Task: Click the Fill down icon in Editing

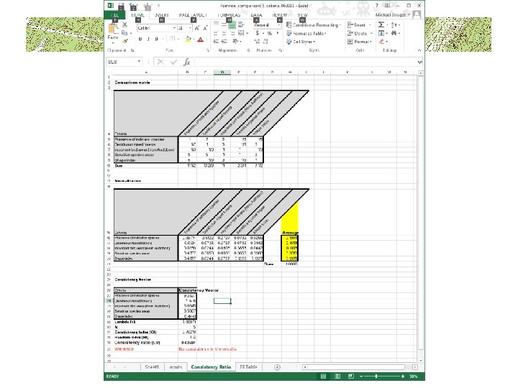Action: [x=381, y=33]
